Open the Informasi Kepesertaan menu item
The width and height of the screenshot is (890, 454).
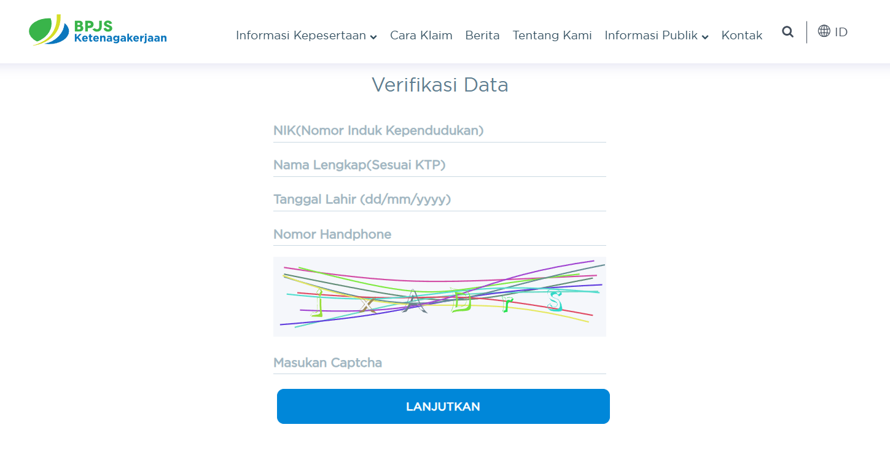point(301,36)
